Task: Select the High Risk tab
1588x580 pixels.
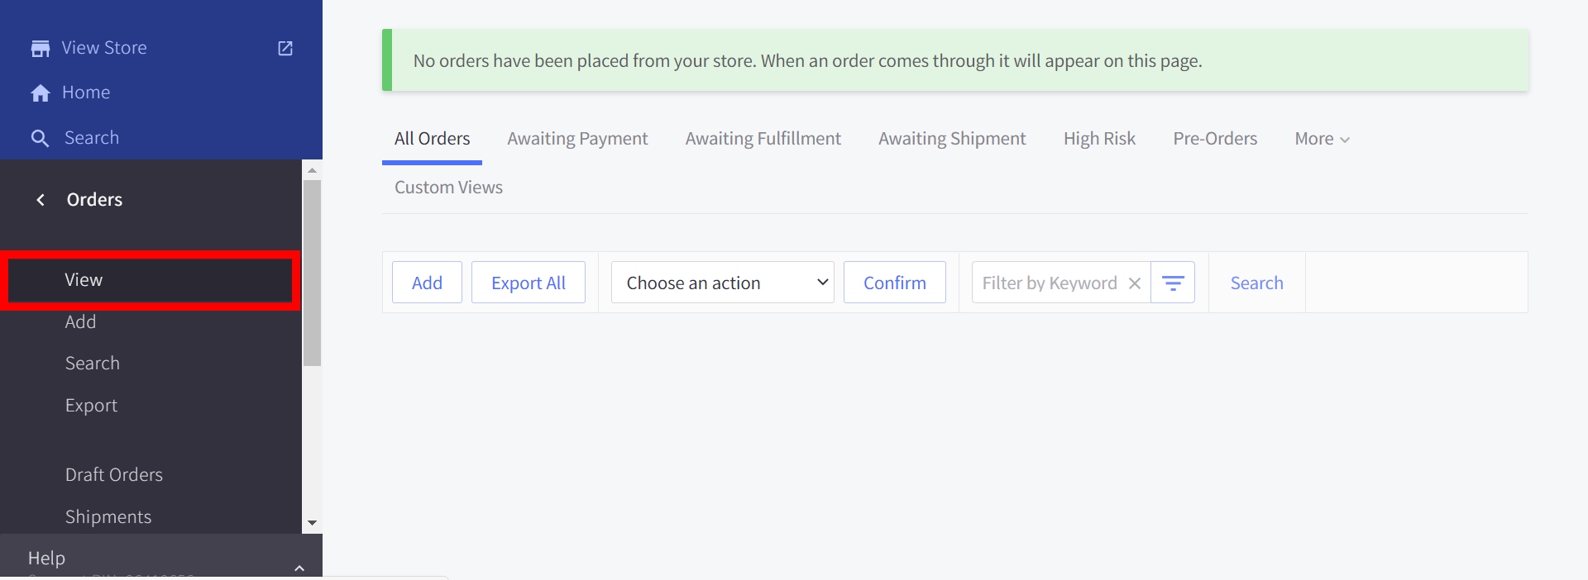Action: pos(1099,139)
